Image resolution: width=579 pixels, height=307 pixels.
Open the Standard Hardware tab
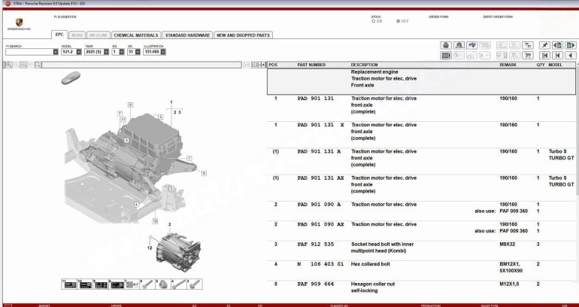point(186,35)
